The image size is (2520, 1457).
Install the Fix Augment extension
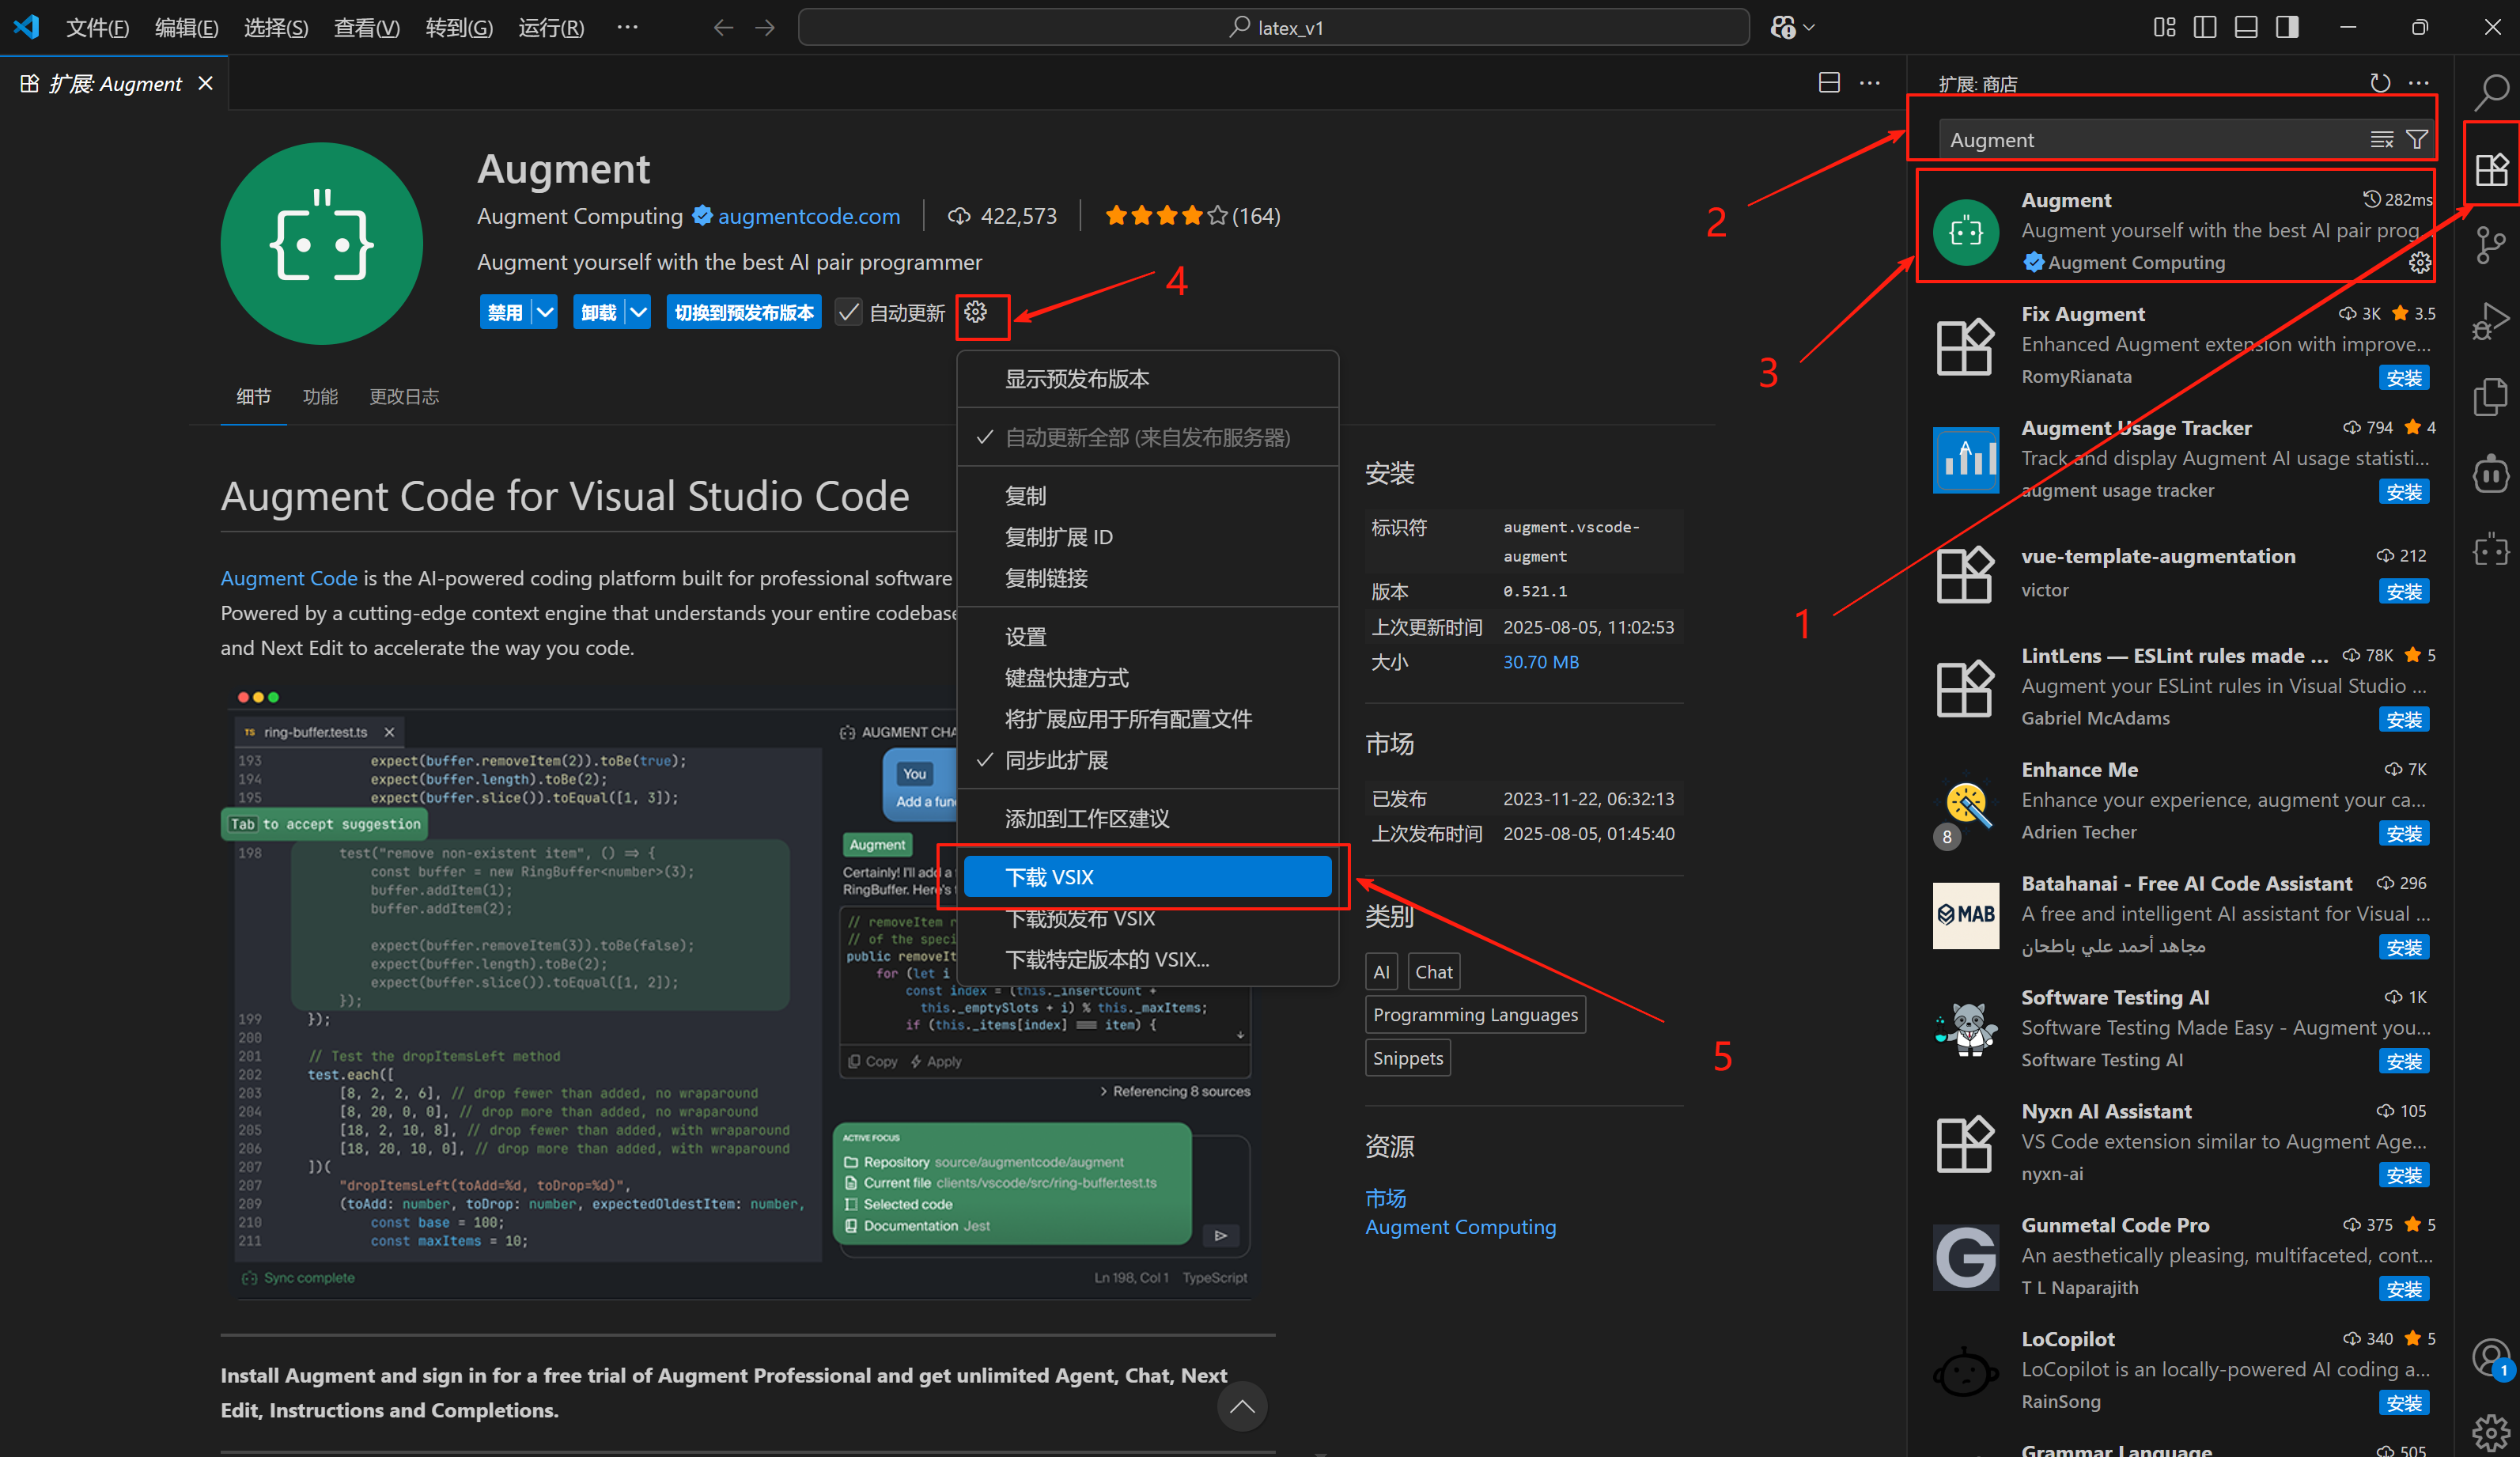[2404, 377]
